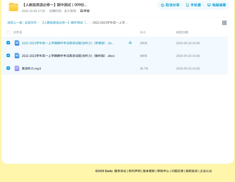The image size is (235, 182).
Task: Uncheck checkbox for 解析版 document
Action: coord(8,55)
